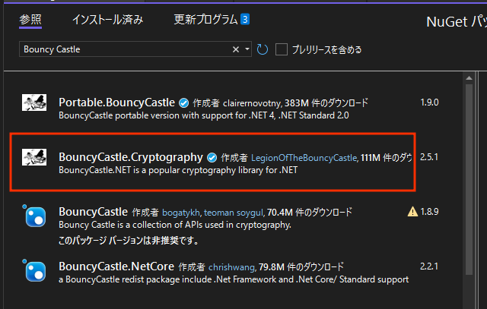This screenshot has width=487, height=309.
Task: Click version 1.8.9 of BouncyCastle
Action: [429, 212]
